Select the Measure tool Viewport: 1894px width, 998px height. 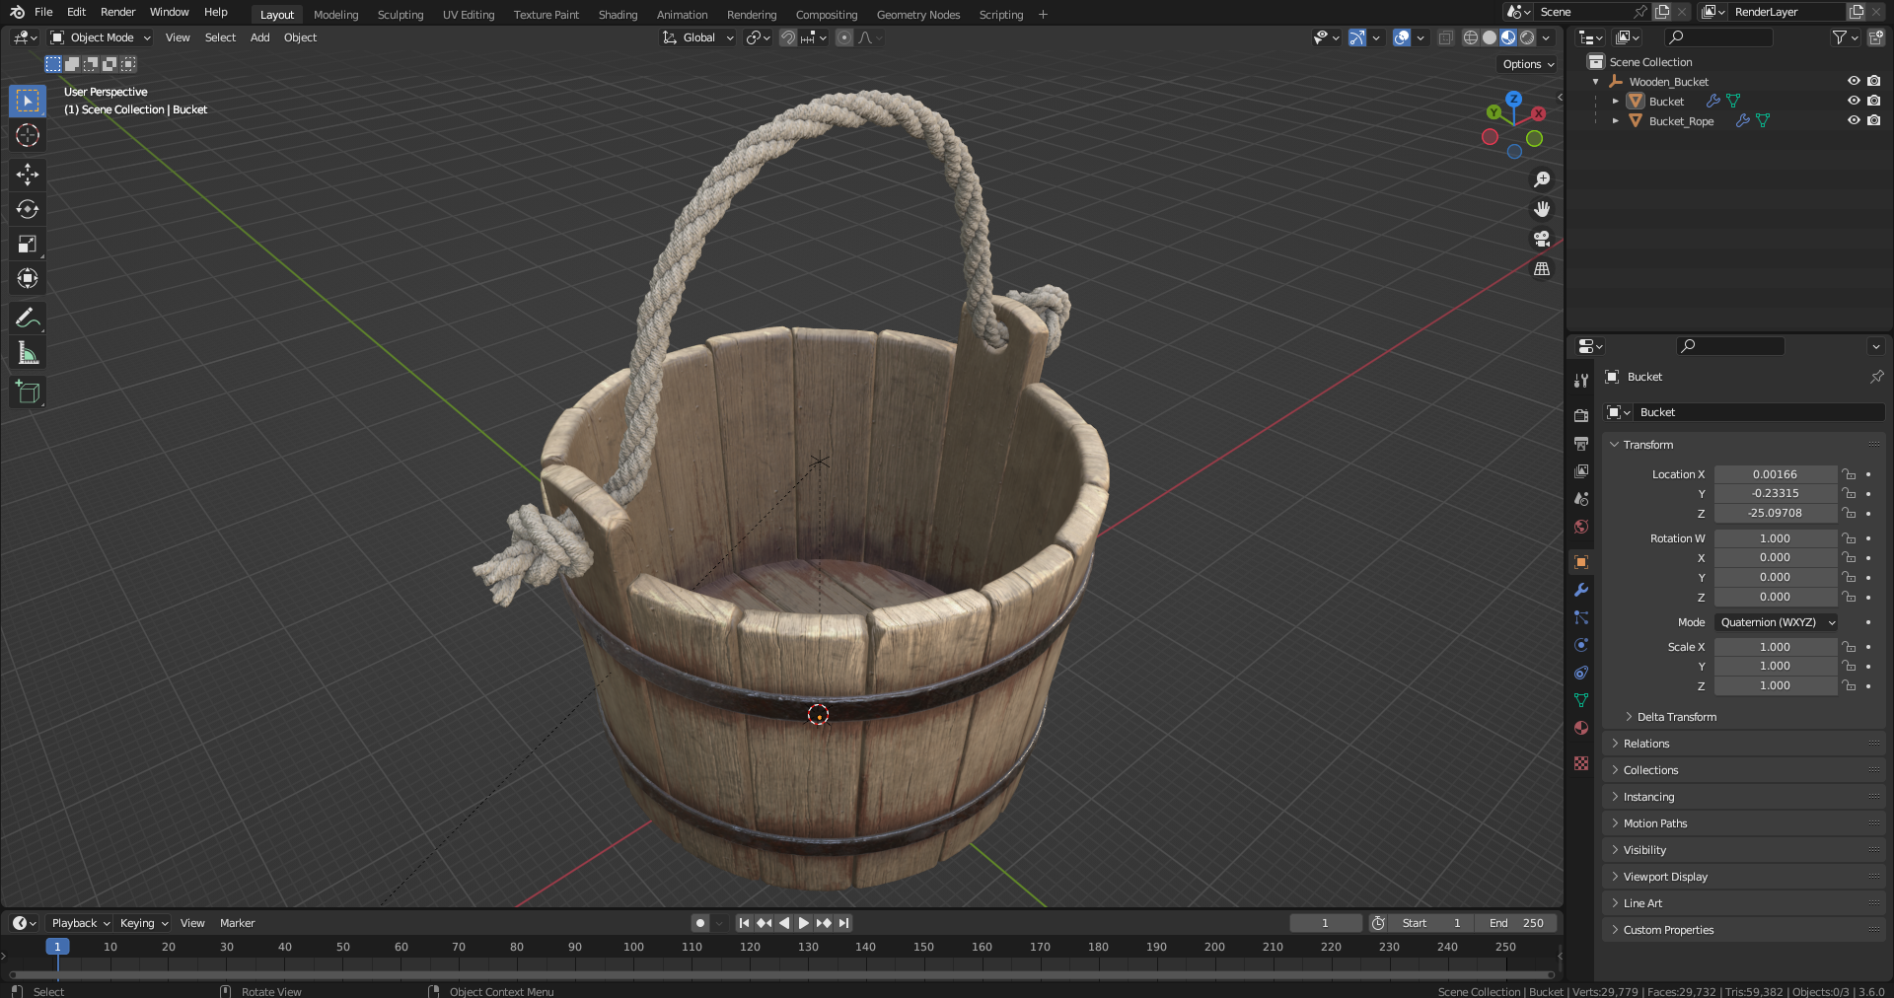[28, 353]
